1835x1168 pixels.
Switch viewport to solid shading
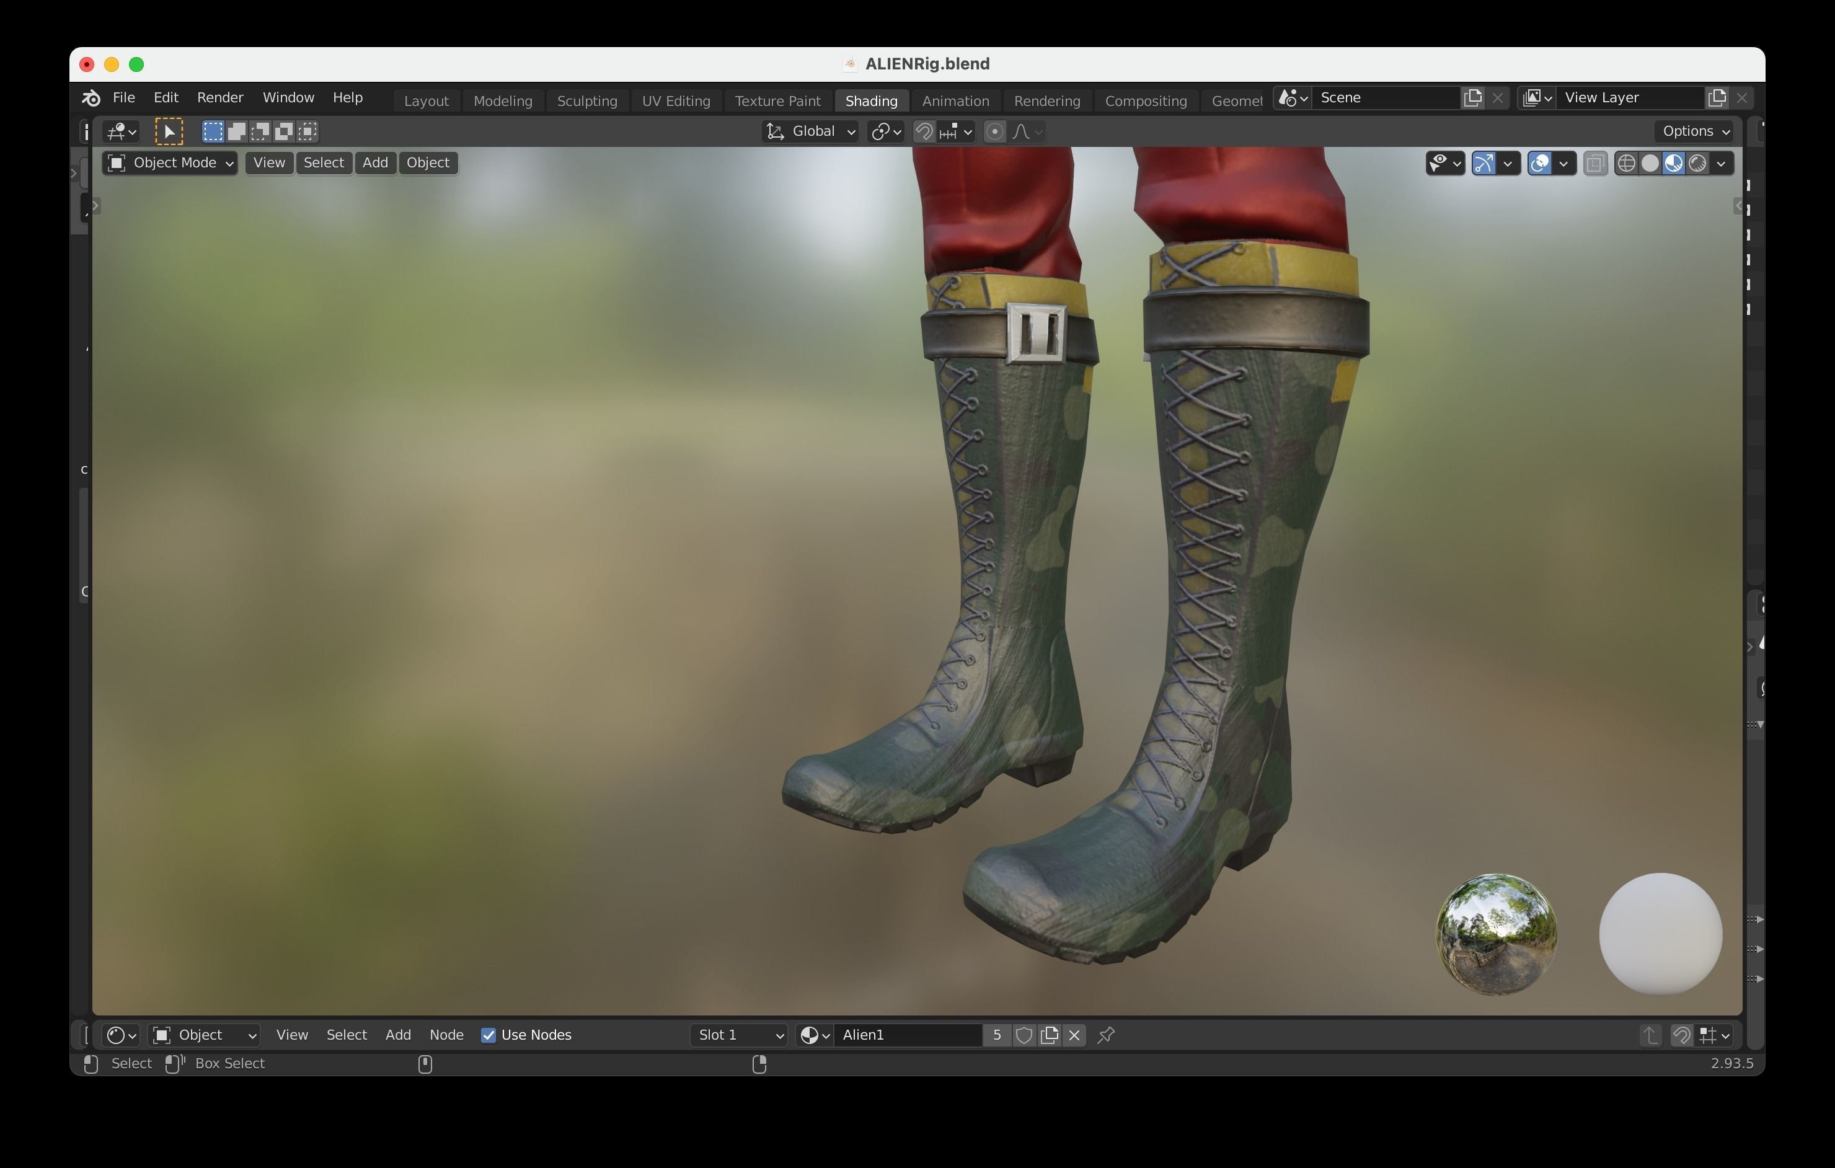coord(1650,163)
